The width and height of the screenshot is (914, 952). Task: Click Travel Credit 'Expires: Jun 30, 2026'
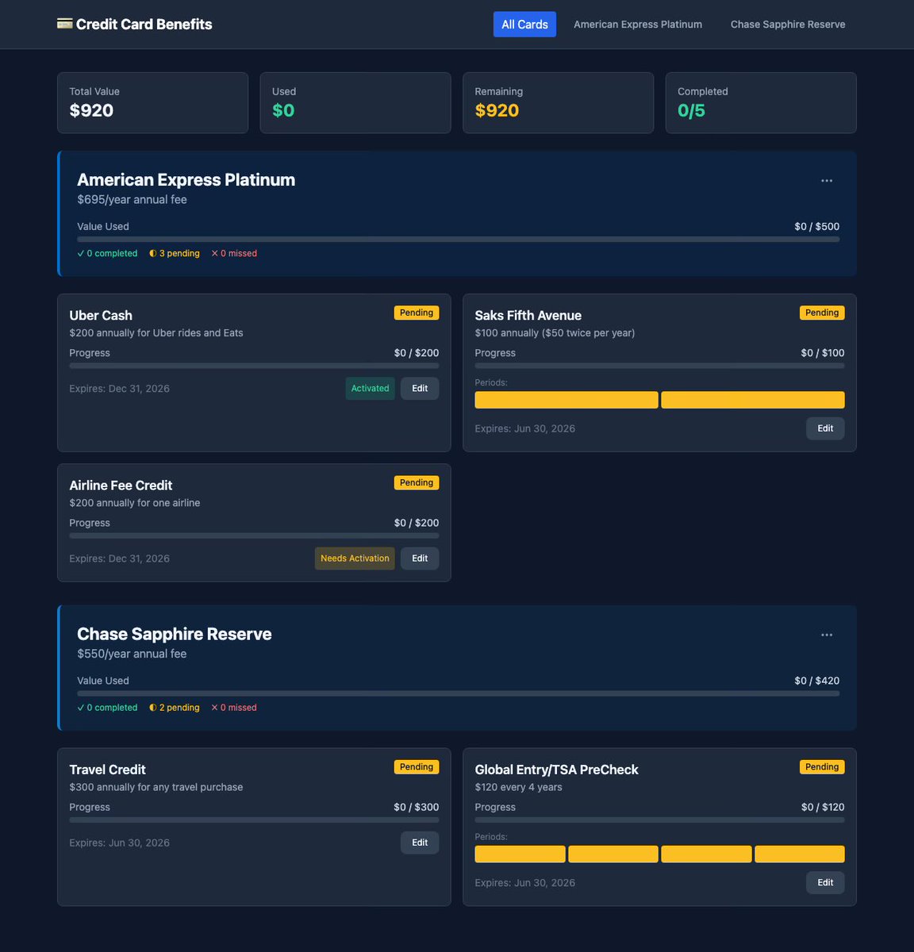(x=119, y=843)
